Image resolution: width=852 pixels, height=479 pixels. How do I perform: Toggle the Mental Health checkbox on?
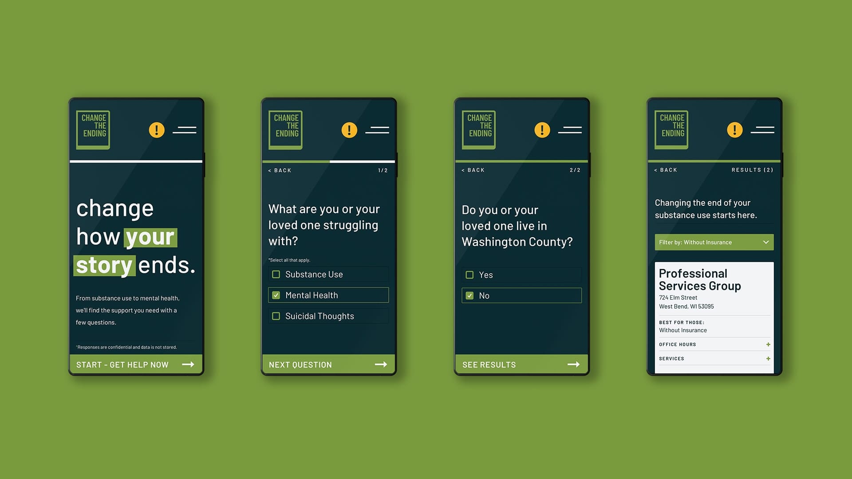point(275,295)
